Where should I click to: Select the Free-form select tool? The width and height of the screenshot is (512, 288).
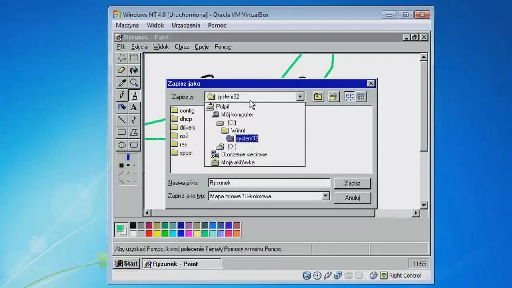click(122, 58)
